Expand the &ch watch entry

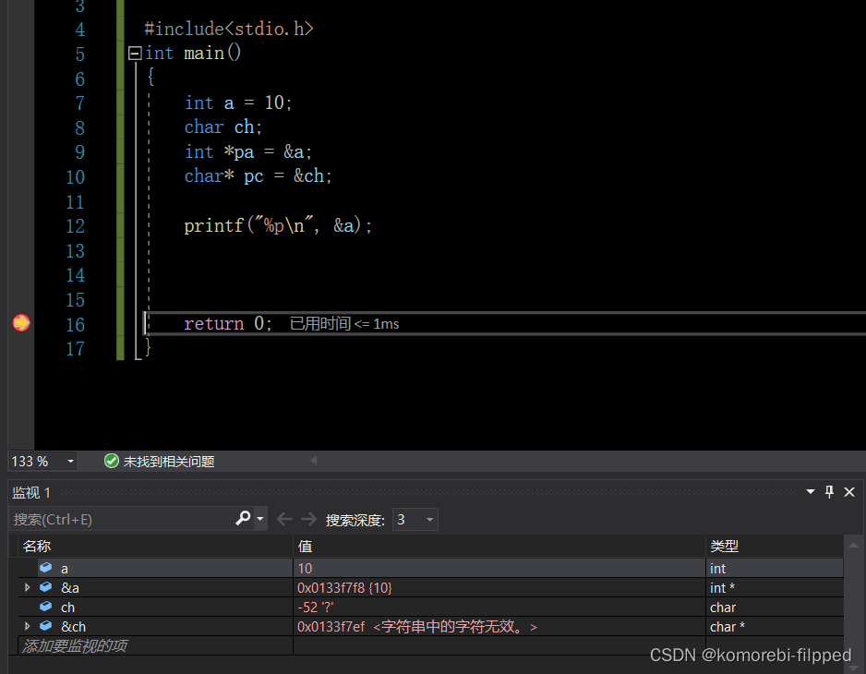point(27,626)
